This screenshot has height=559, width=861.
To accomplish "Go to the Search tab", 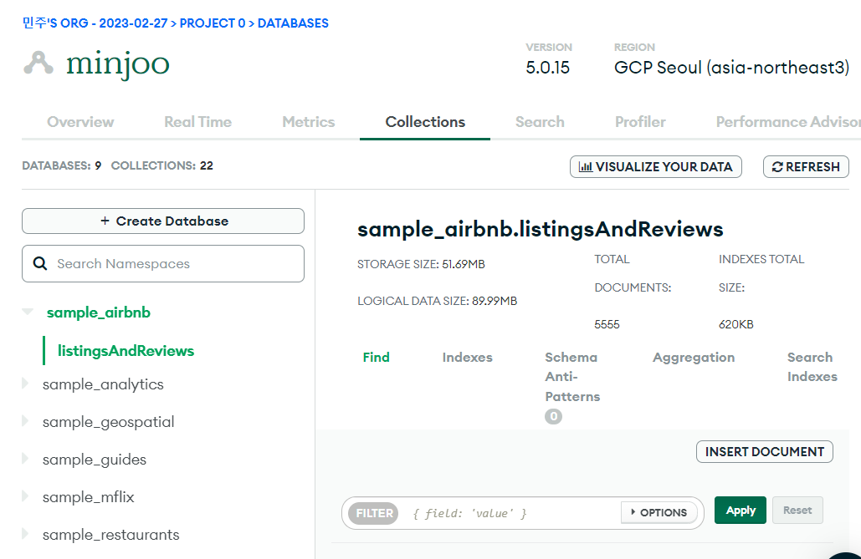I will coord(540,122).
